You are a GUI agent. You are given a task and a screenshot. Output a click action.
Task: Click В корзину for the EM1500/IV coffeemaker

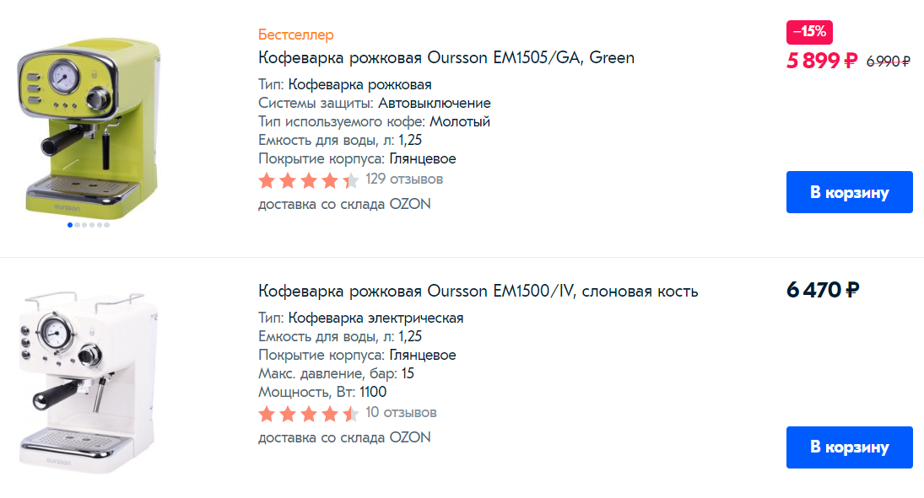point(849,447)
